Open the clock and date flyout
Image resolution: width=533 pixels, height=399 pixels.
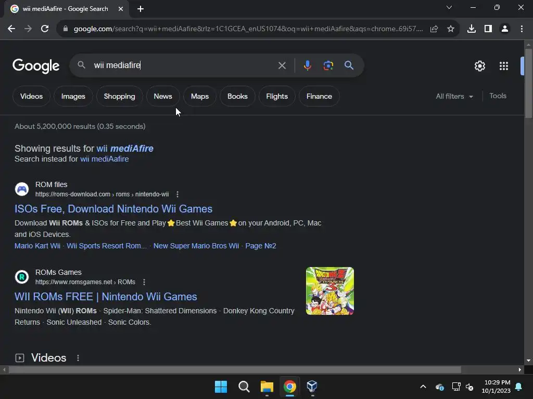click(496, 387)
